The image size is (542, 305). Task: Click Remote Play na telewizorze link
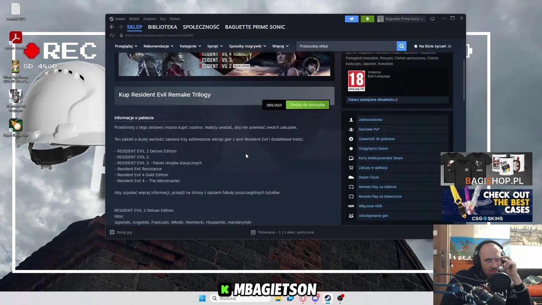tap(380, 197)
